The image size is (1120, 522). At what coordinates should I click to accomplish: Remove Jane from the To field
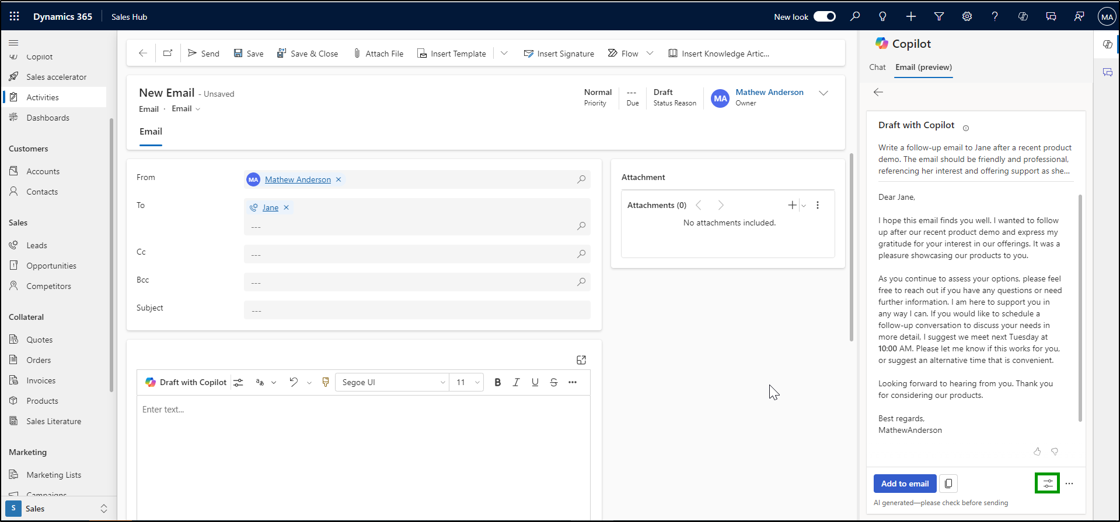[x=286, y=207]
